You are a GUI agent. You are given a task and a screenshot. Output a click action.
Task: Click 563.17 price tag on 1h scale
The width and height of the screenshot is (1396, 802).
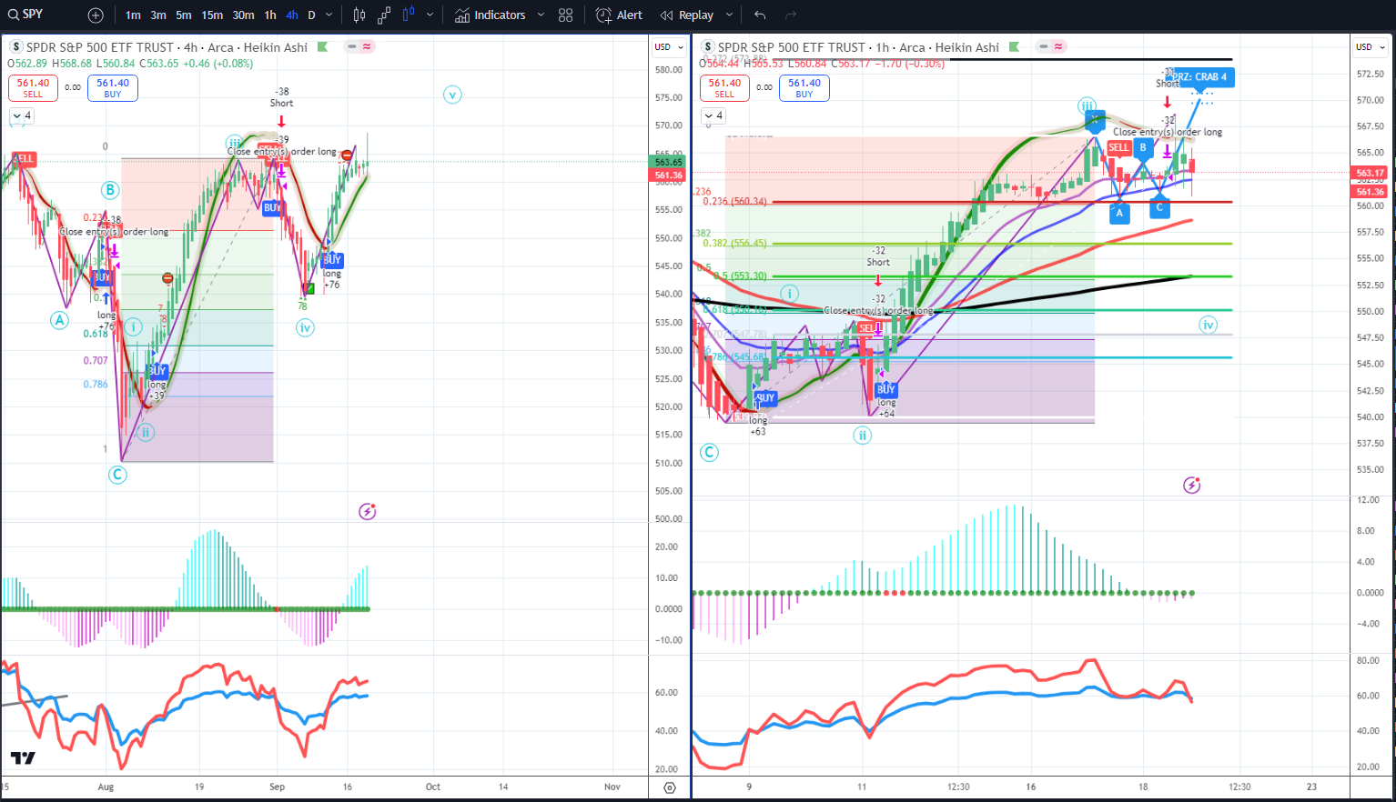tap(1370, 173)
